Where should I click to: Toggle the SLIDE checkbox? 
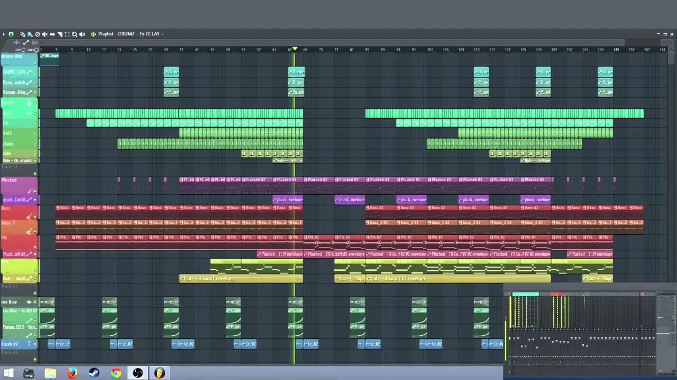(x=36, y=50)
